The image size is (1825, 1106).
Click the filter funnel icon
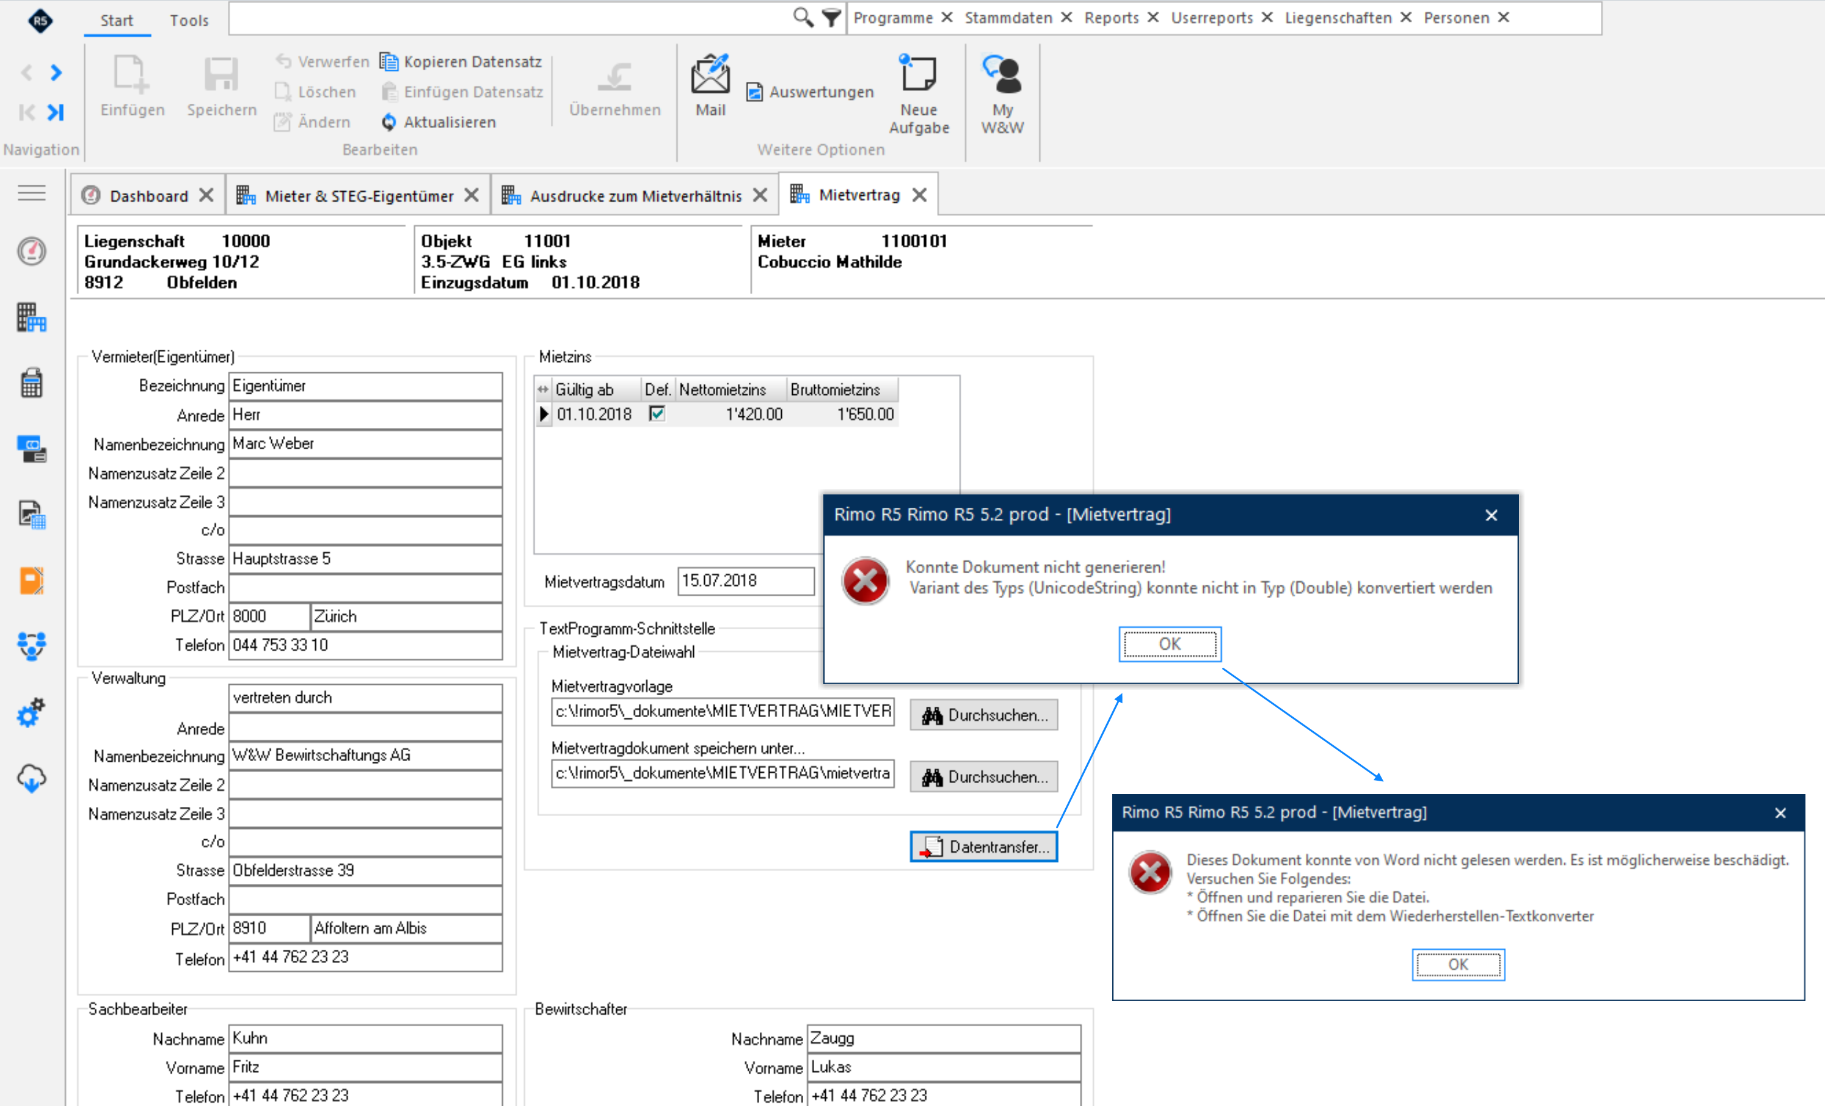831,18
